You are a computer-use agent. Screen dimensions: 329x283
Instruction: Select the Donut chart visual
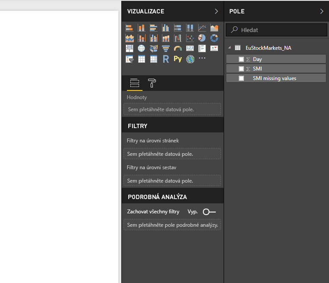(214, 38)
